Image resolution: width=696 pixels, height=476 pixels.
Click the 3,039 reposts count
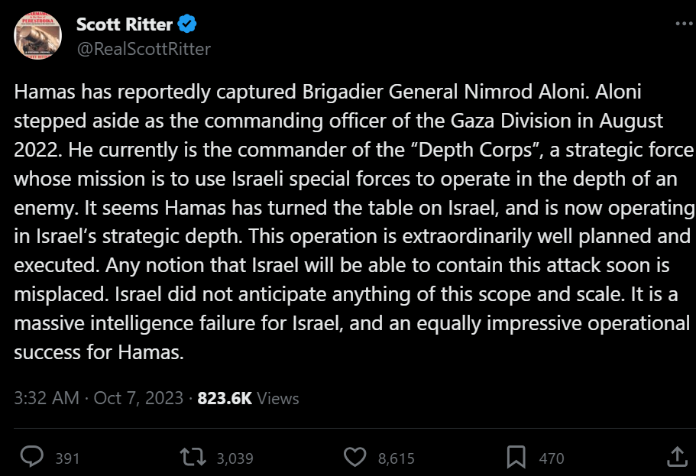click(235, 458)
